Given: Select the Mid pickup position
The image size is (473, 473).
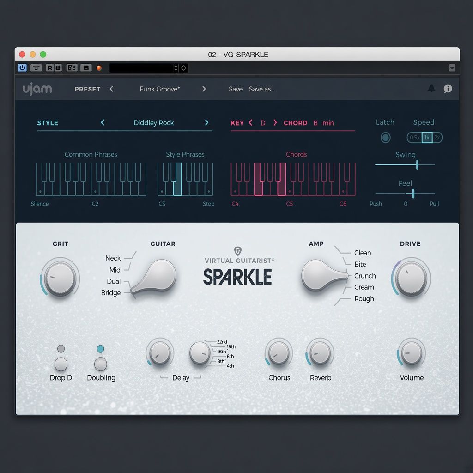Looking at the screenshot, I should (115, 270).
